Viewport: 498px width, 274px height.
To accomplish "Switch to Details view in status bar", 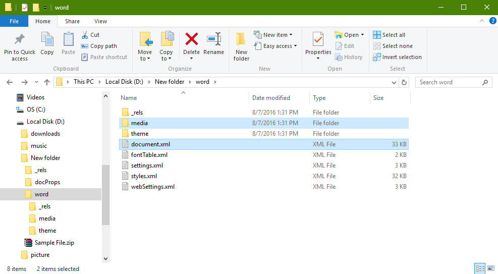I will coord(479,268).
